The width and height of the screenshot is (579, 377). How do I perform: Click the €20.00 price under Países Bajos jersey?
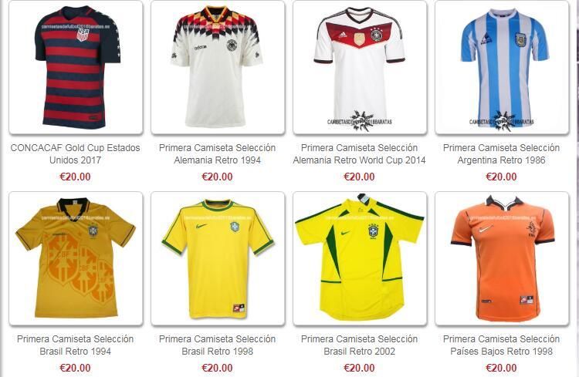click(502, 368)
